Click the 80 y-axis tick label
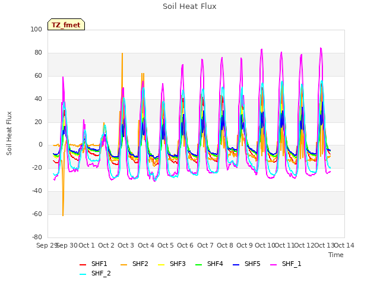The width and height of the screenshot is (380, 285). point(38,53)
